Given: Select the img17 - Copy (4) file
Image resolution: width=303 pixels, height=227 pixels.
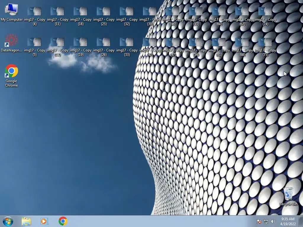Looking at the screenshot, I should point(35,17).
